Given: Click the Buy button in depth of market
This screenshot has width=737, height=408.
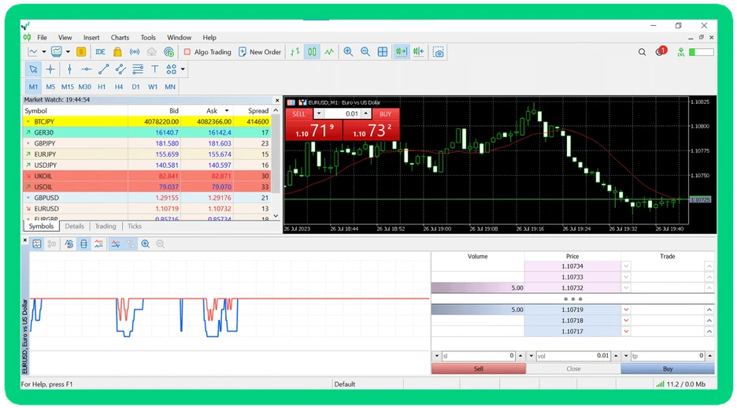Looking at the screenshot, I should pos(668,369).
